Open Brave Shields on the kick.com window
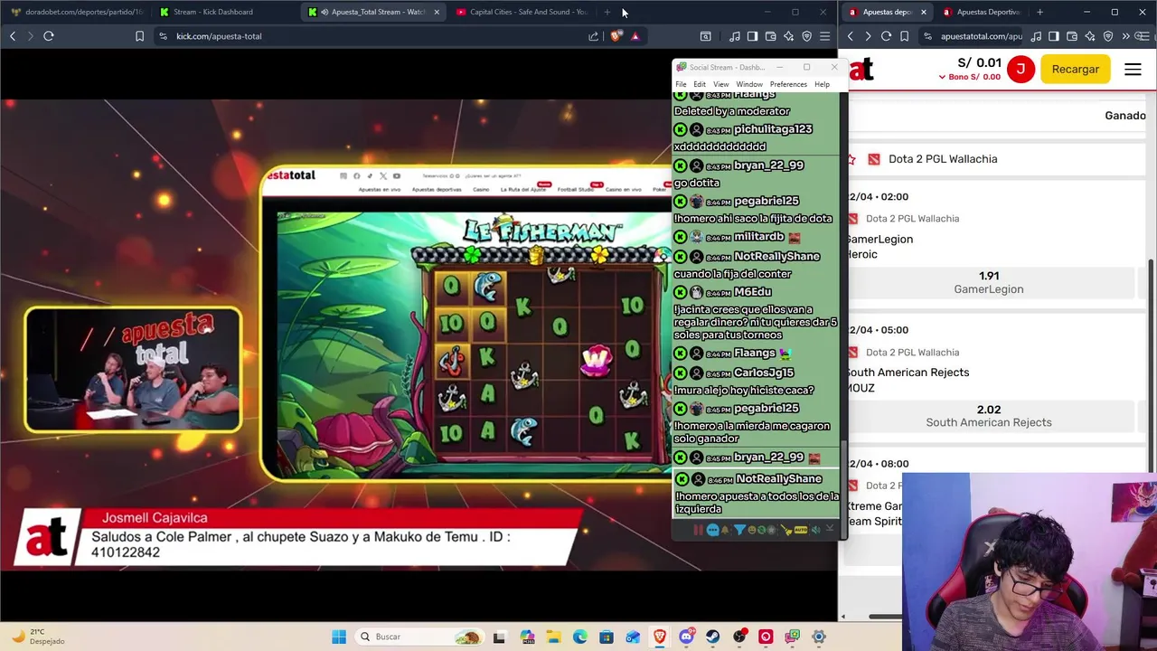The width and height of the screenshot is (1157, 651). coord(616,36)
